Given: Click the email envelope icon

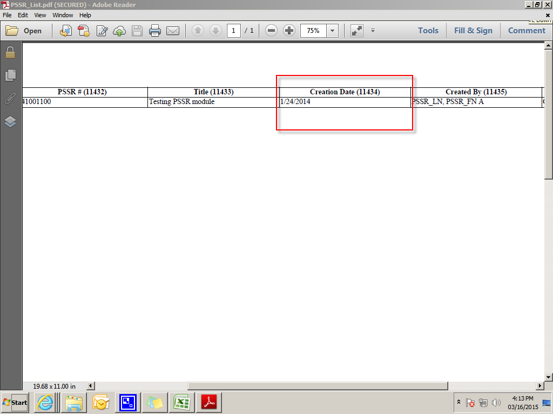Looking at the screenshot, I should pyautogui.click(x=173, y=31).
